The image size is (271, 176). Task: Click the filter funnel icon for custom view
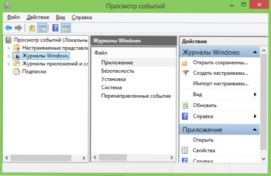(185, 73)
